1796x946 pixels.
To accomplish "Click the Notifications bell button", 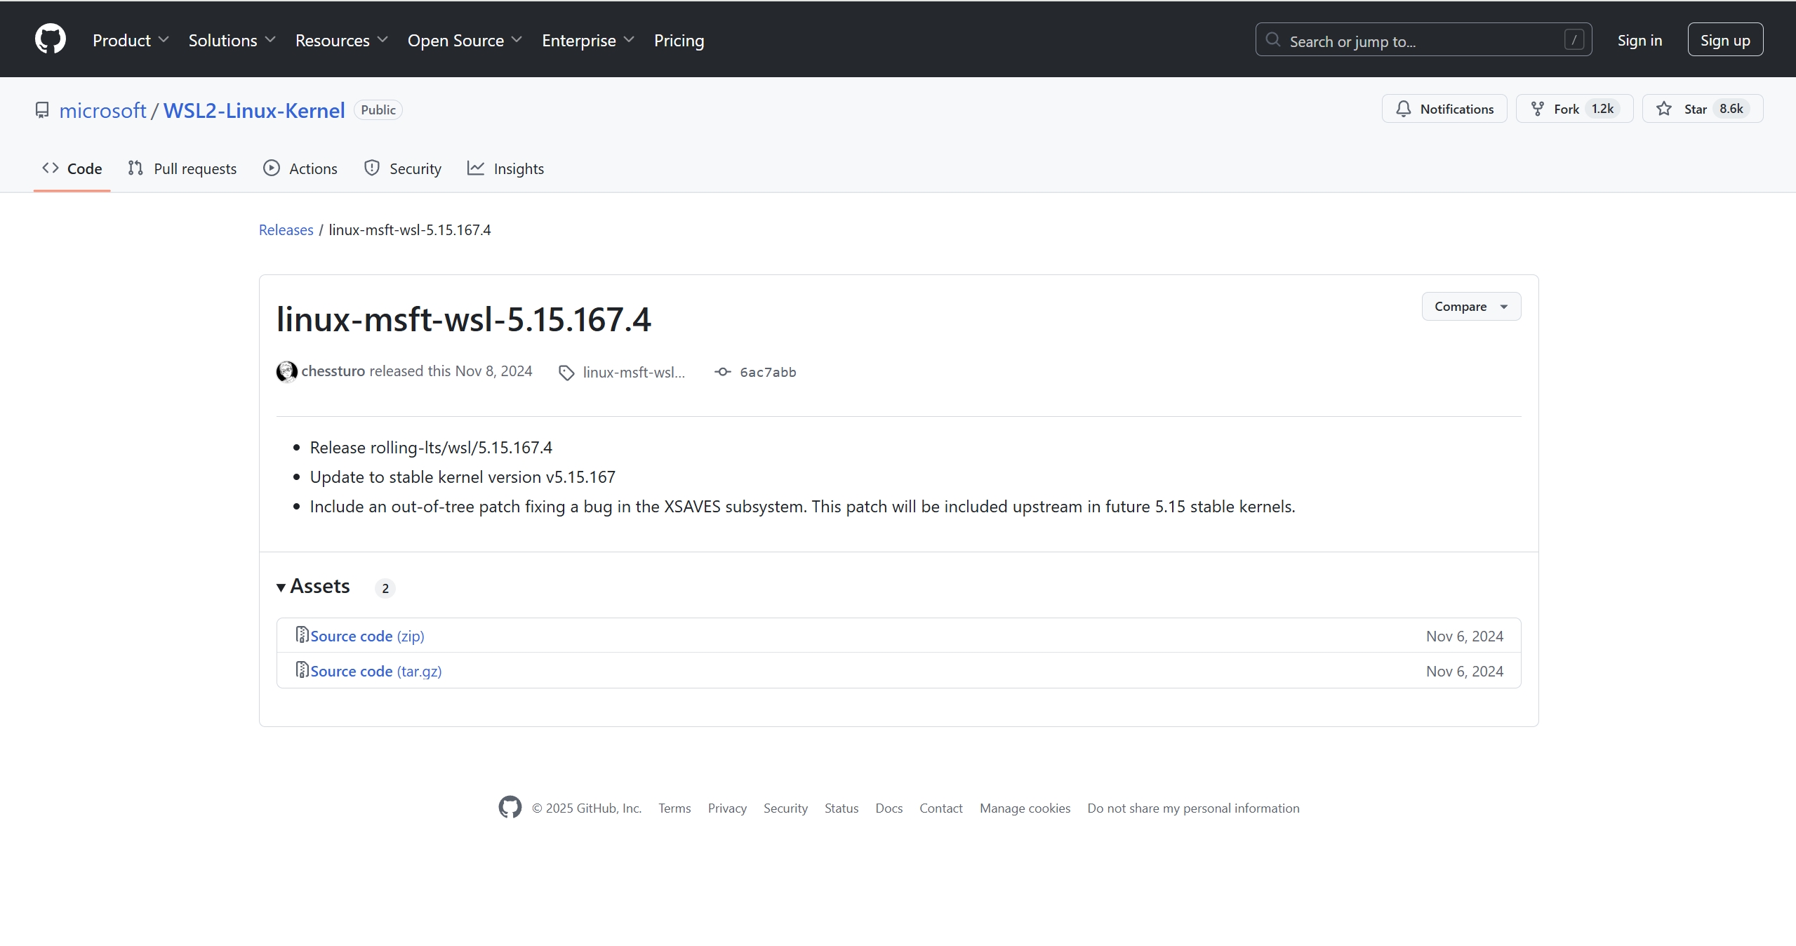I will click(1444, 109).
